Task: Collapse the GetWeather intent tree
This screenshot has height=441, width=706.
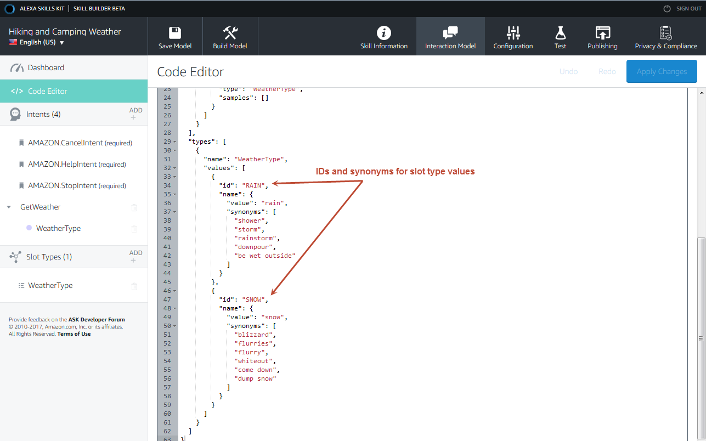Action: pos(9,207)
